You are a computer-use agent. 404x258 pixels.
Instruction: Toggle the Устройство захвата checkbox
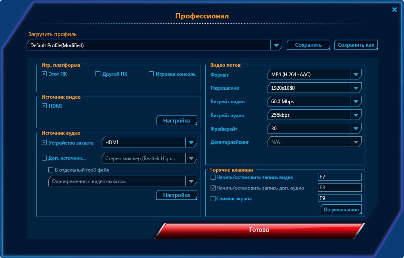click(x=44, y=143)
